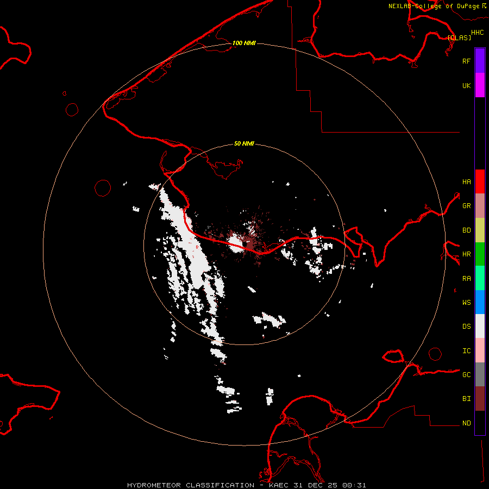Click the ND legend label
489x489 pixels.
click(466, 423)
